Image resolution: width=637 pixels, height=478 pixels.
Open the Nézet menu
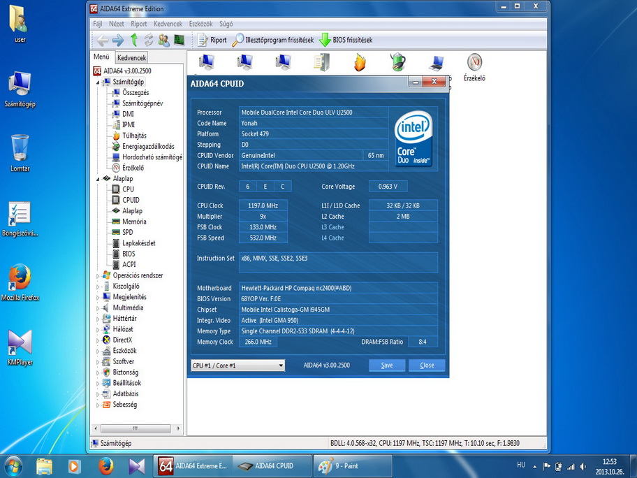[116, 24]
